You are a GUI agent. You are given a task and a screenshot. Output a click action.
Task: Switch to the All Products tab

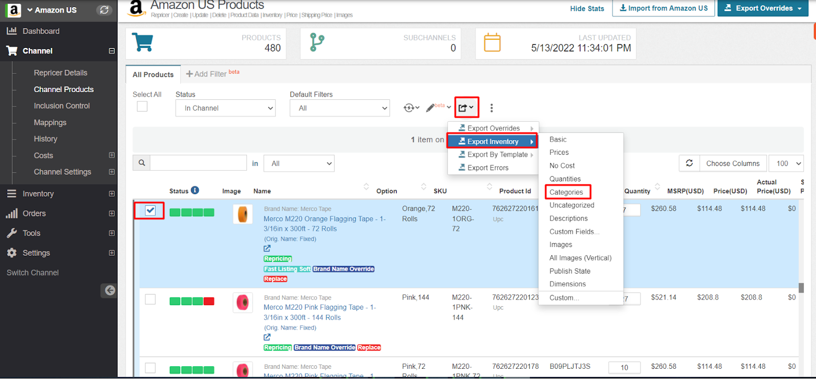coord(153,74)
